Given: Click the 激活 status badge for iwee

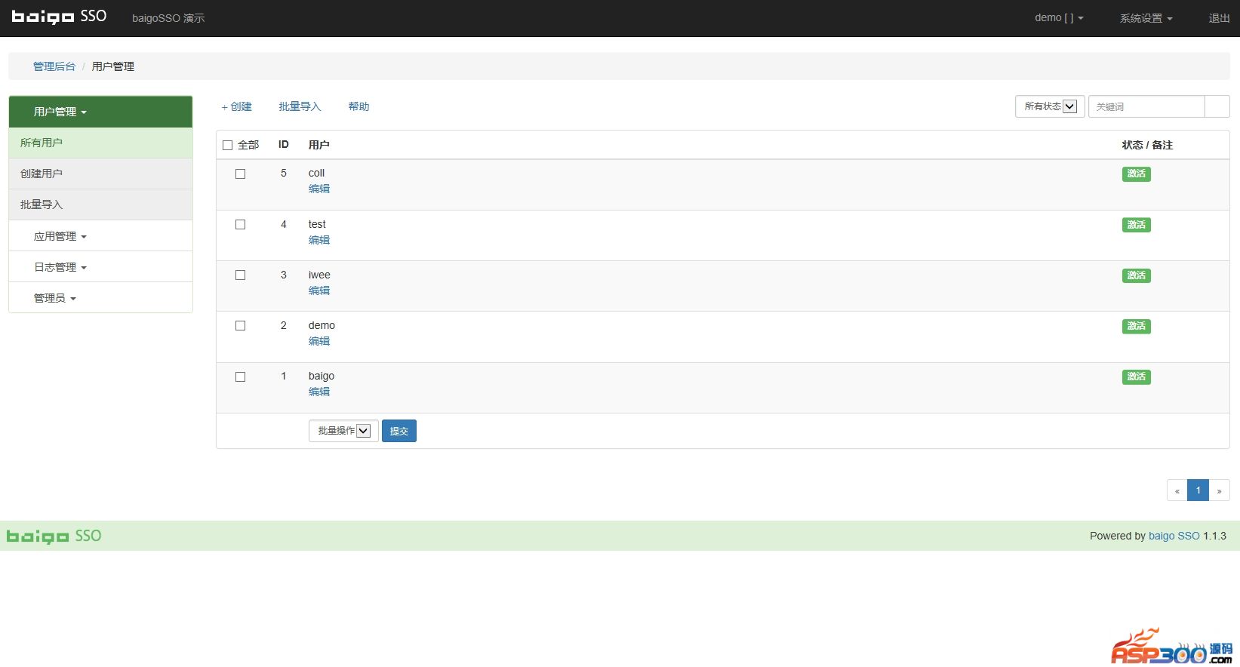Looking at the screenshot, I should click(x=1137, y=275).
